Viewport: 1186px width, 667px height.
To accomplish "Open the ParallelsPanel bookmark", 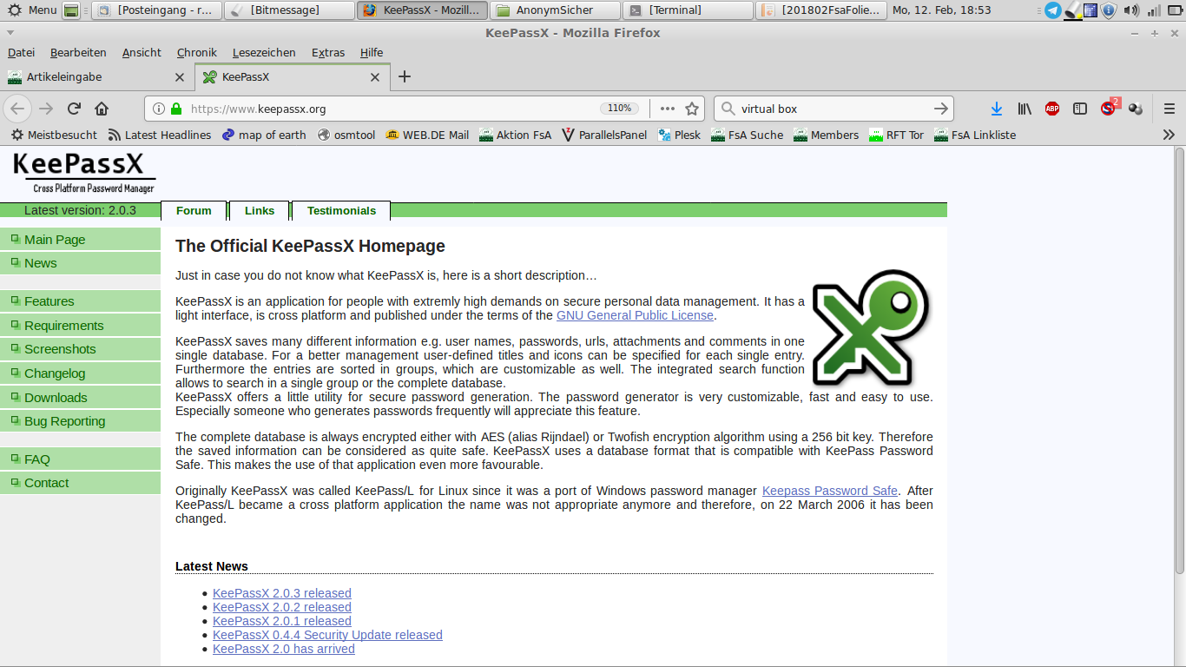I will point(604,135).
